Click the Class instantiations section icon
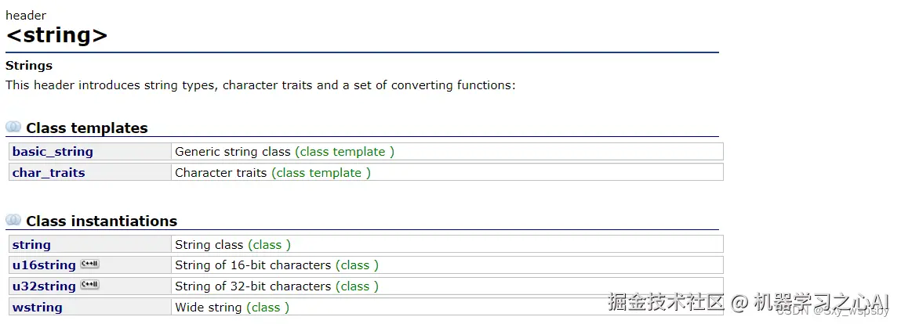The image size is (901, 324). [13, 220]
